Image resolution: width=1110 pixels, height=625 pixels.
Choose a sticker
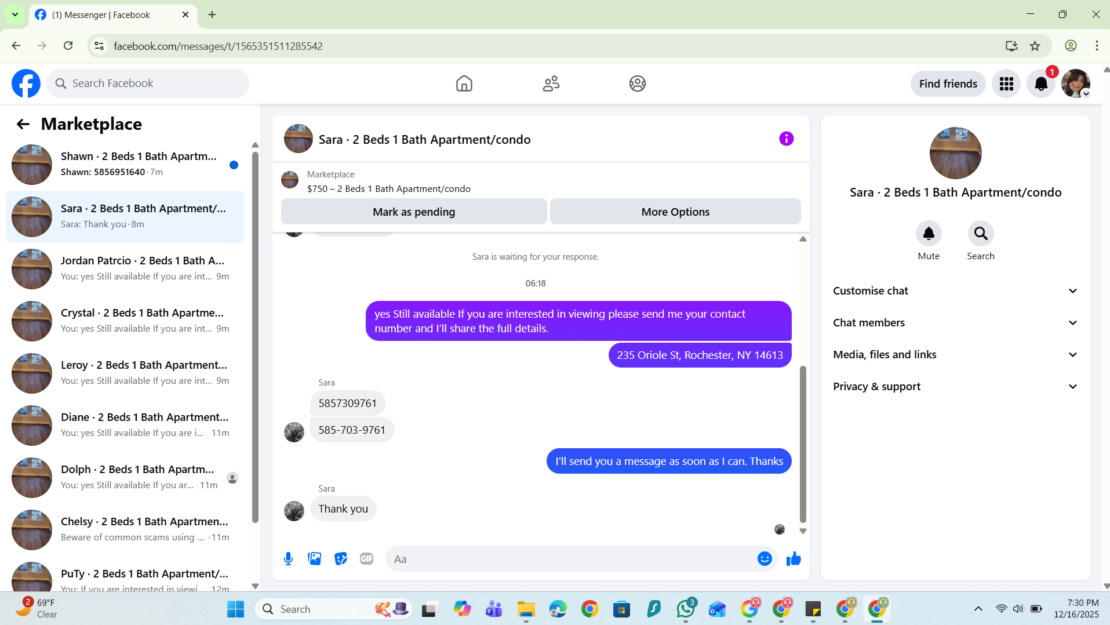point(340,559)
